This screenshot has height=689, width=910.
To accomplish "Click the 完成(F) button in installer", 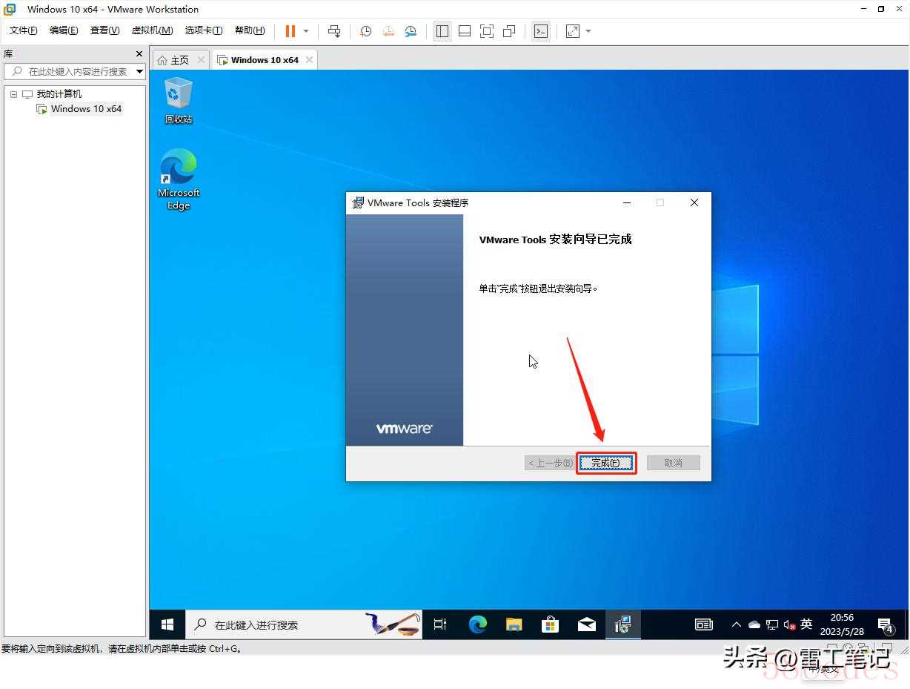I will pos(605,463).
